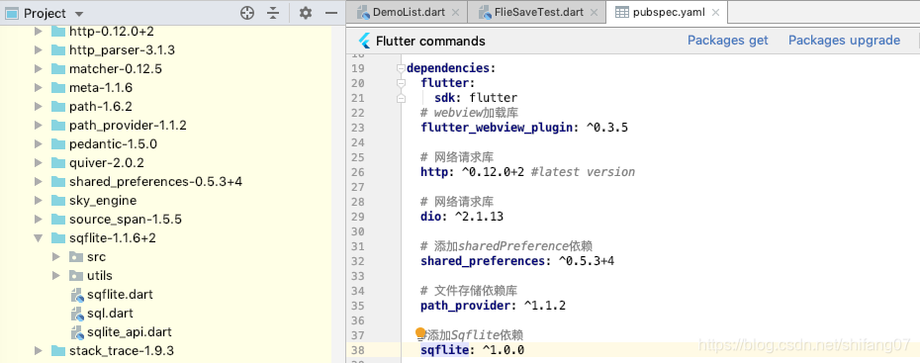The width and height of the screenshot is (920, 363).
Task: Expand the http_parser-3.1.3 folder
Action: pos(39,49)
